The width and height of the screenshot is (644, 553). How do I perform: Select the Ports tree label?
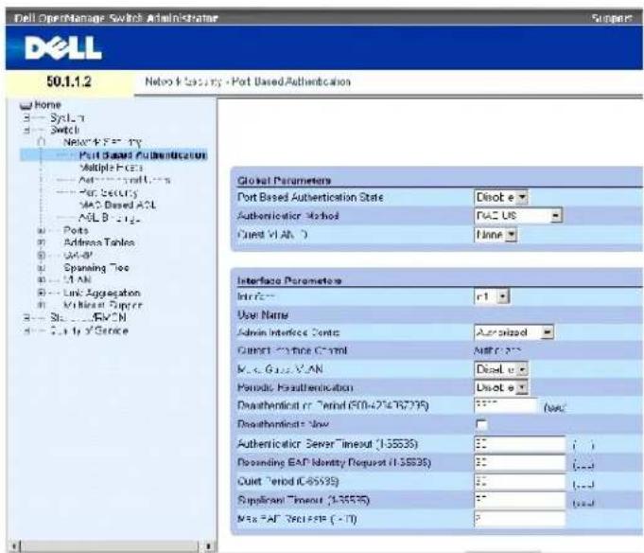76,230
